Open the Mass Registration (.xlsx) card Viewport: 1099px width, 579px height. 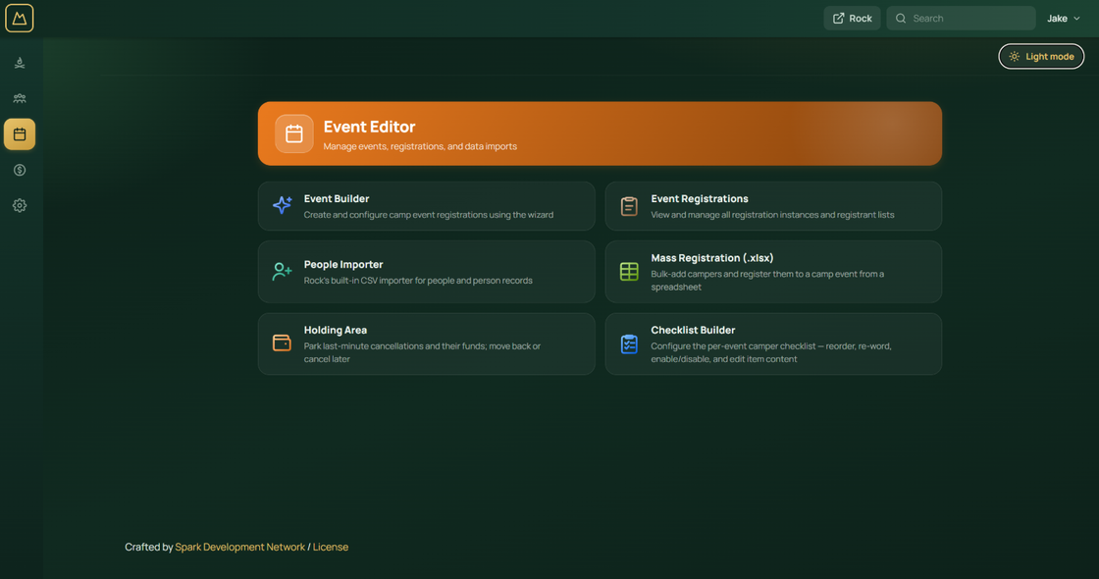(x=773, y=272)
